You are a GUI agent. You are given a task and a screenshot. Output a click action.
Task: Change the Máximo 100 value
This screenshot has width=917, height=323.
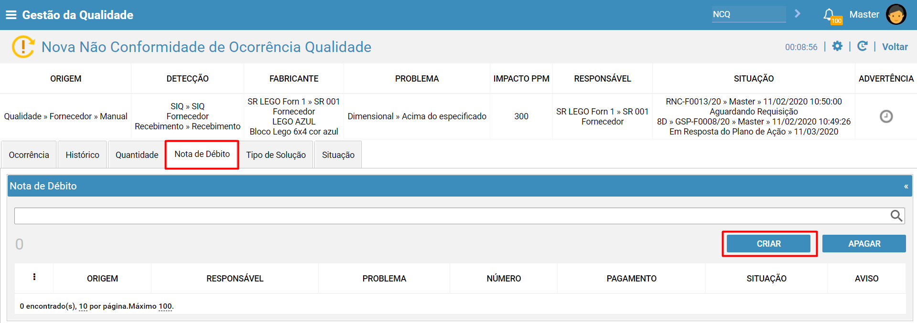pyautogui.click(x=165, y=306)
